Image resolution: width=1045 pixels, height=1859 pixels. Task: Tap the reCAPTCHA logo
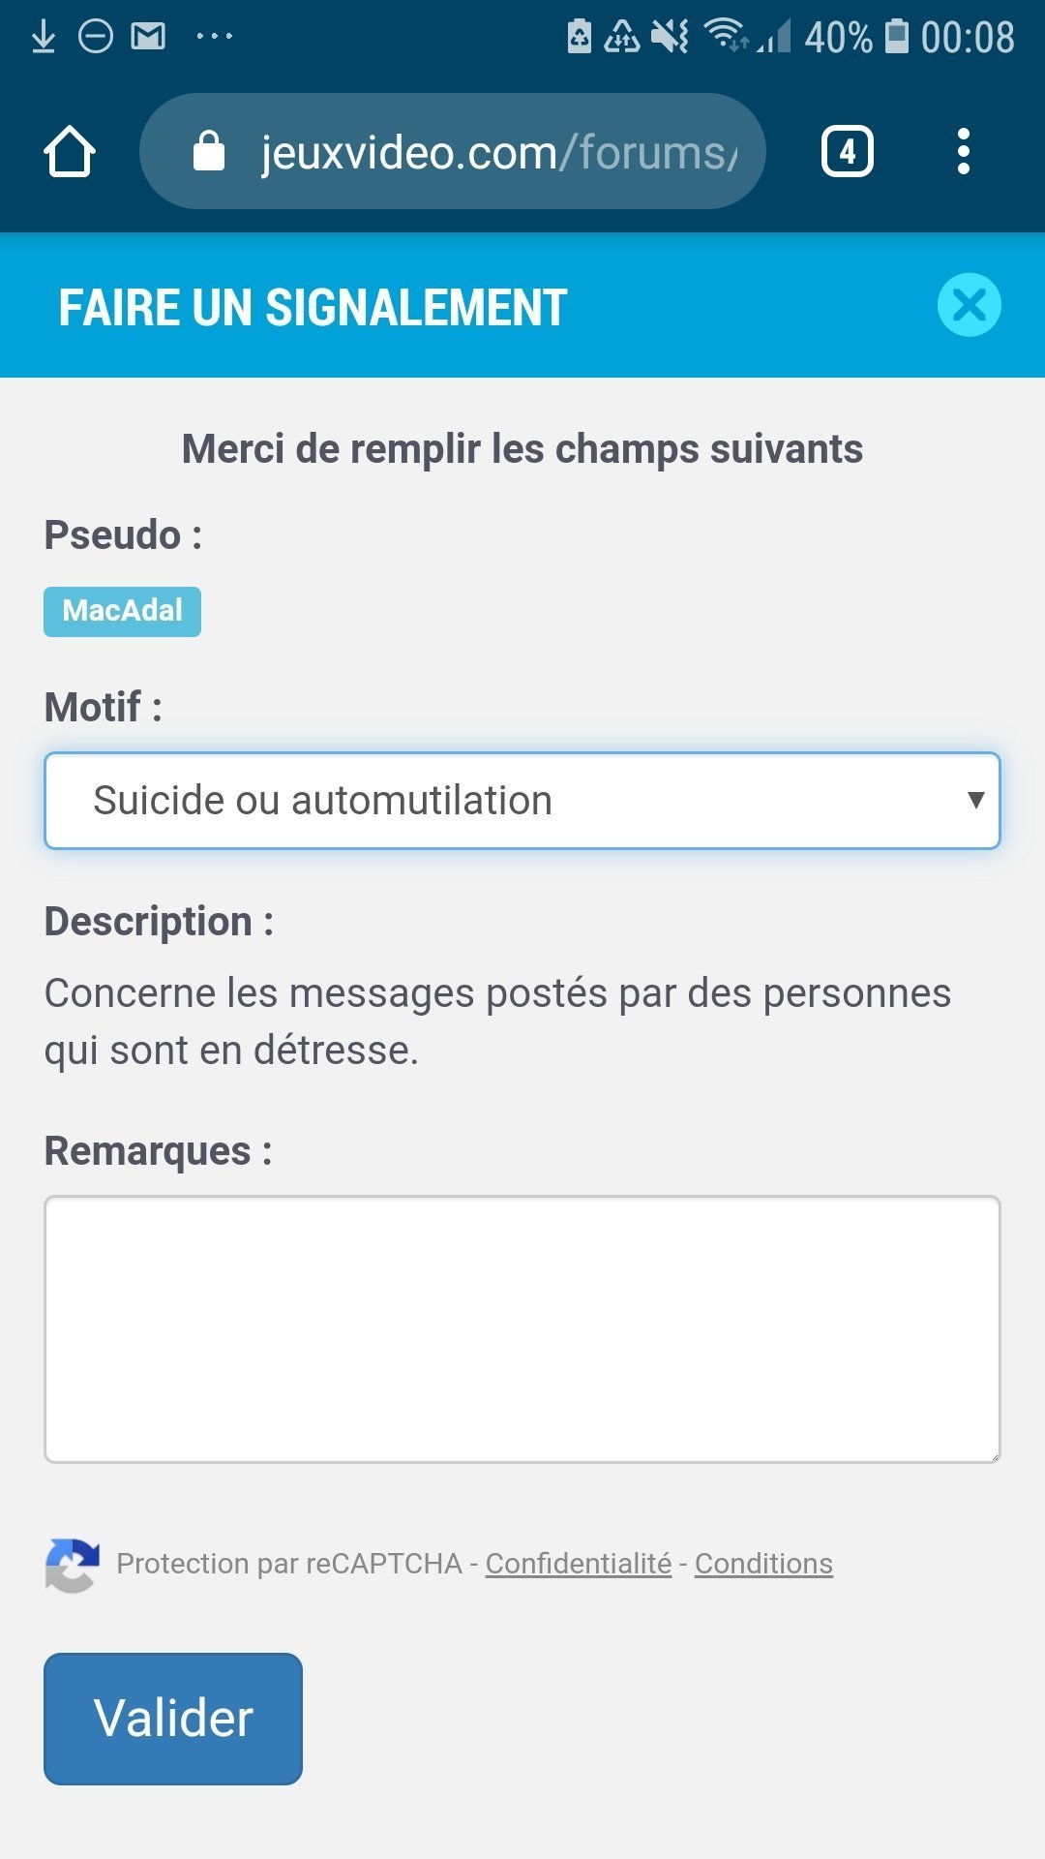(72, 1565)
